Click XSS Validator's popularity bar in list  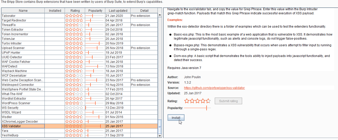tap(95, 126)
